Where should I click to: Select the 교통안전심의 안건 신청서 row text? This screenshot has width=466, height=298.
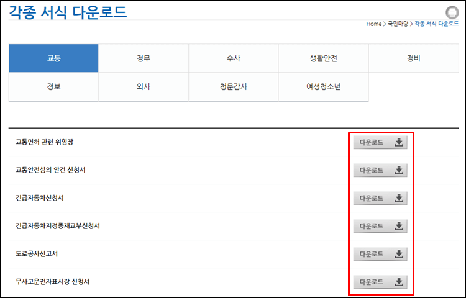pos(50,170)
